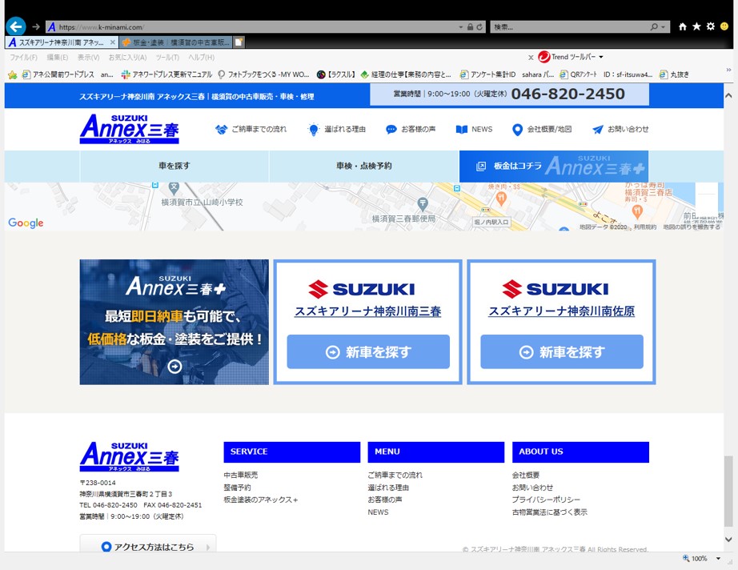Open the browser tools gear icon
Screen dimensions: 738x570
click(x=711, y=26)
